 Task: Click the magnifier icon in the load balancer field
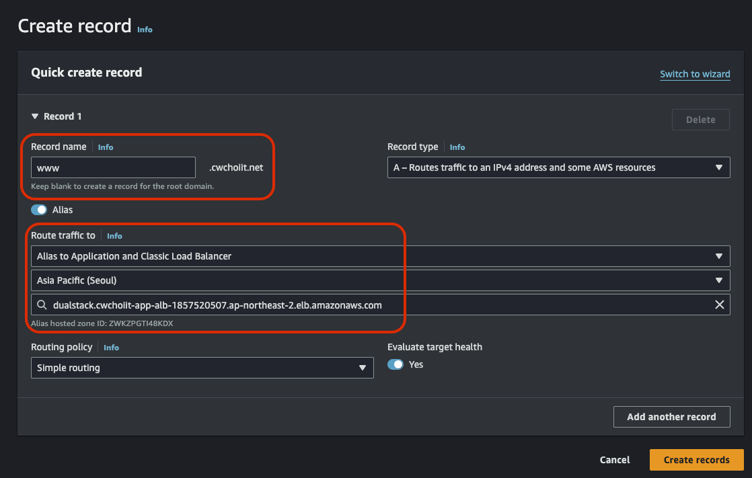click(42, 305)
